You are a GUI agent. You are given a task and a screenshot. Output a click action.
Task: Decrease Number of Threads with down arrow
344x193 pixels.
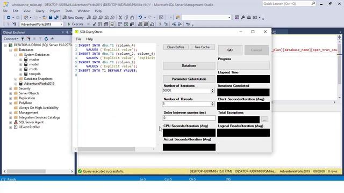[212, 105]
